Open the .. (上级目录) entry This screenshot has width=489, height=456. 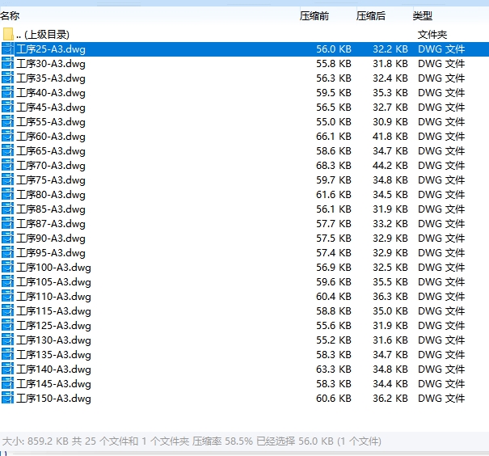point(43,34)
